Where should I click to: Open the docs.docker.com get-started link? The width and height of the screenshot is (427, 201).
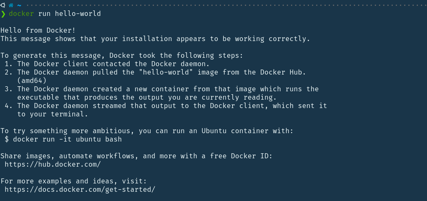click(80, 189)
